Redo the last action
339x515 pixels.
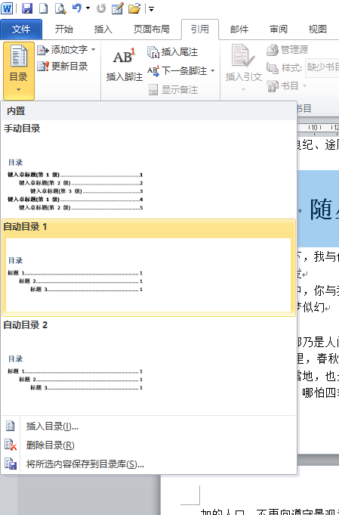pos(101,8)
